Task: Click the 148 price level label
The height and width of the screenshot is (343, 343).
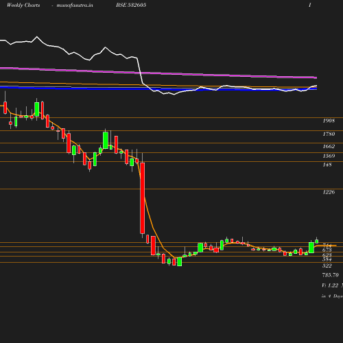Action: coord(327,165)
